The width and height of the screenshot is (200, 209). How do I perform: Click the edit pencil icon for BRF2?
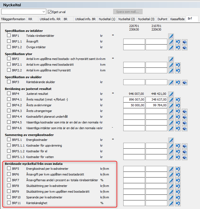pos(171,59)
